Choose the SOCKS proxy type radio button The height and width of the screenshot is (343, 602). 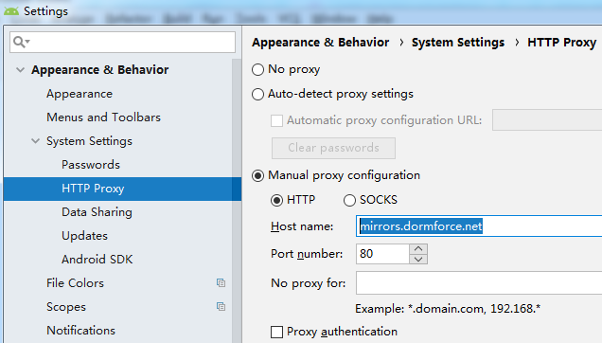(349, 200)
